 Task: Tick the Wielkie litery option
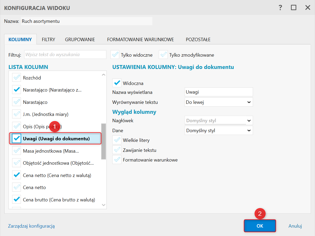click(117, 140)
